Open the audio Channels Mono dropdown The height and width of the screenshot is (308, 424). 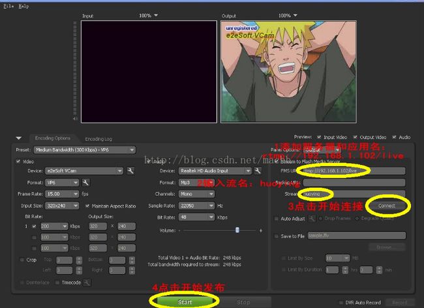(x=196, y=194)
